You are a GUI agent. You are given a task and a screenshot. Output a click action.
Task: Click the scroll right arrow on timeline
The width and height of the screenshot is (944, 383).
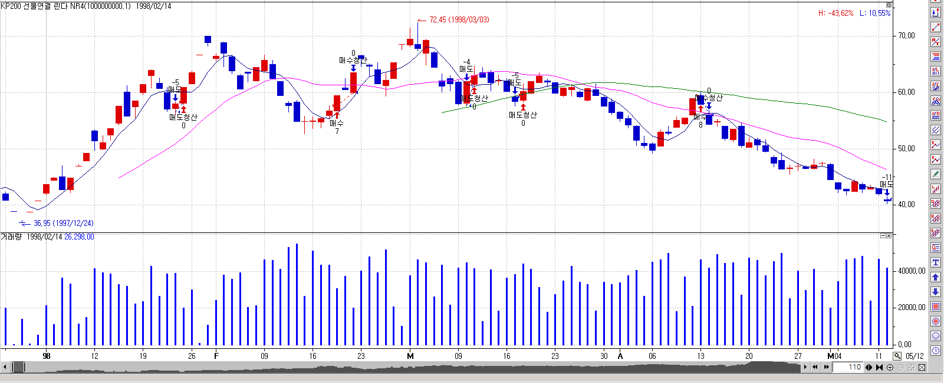click(x=805, y=367)
